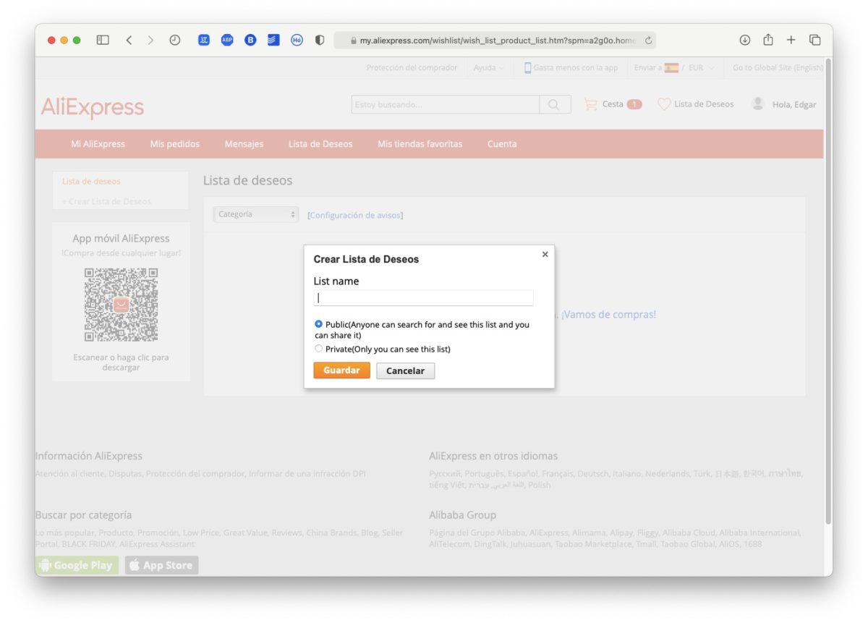Open the Cesta shopping cart

coord(613,104)
